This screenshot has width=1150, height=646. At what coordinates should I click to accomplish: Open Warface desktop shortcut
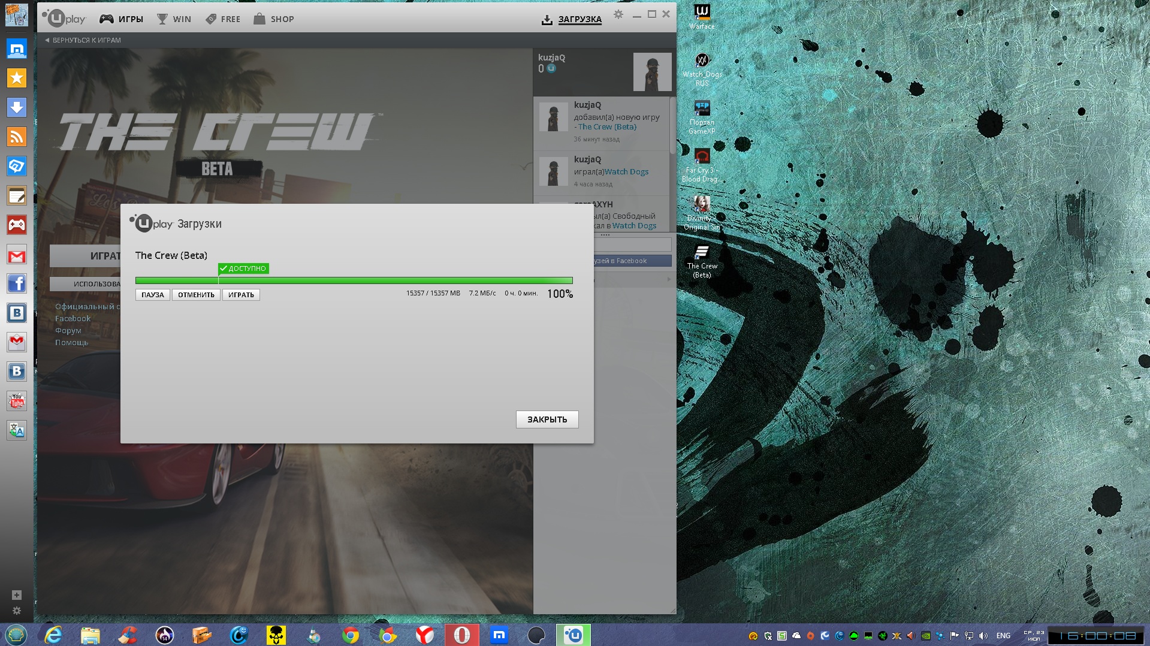click(702, 17)
